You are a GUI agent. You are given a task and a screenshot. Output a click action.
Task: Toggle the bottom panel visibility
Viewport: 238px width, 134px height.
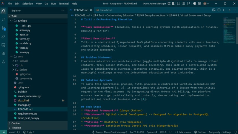179,4
